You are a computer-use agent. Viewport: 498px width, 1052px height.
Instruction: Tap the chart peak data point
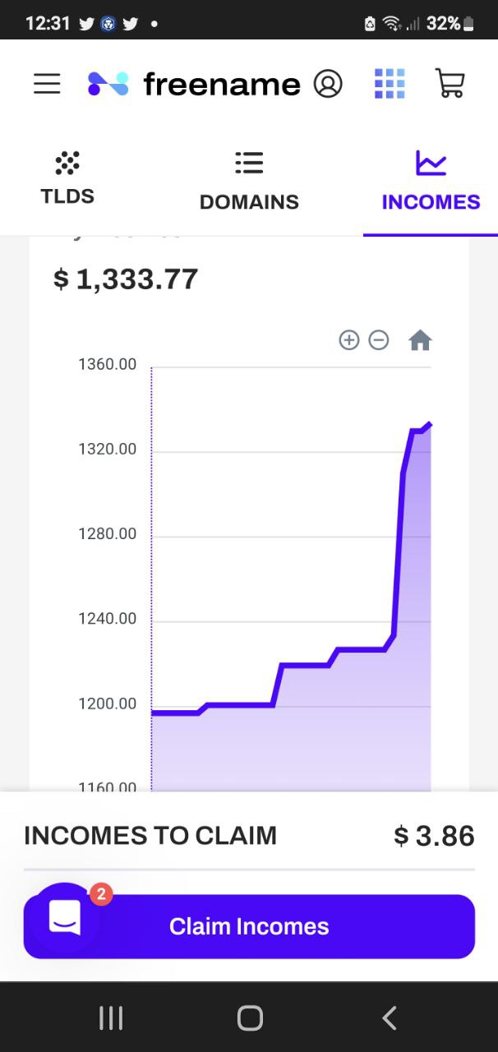pos(429,424)
